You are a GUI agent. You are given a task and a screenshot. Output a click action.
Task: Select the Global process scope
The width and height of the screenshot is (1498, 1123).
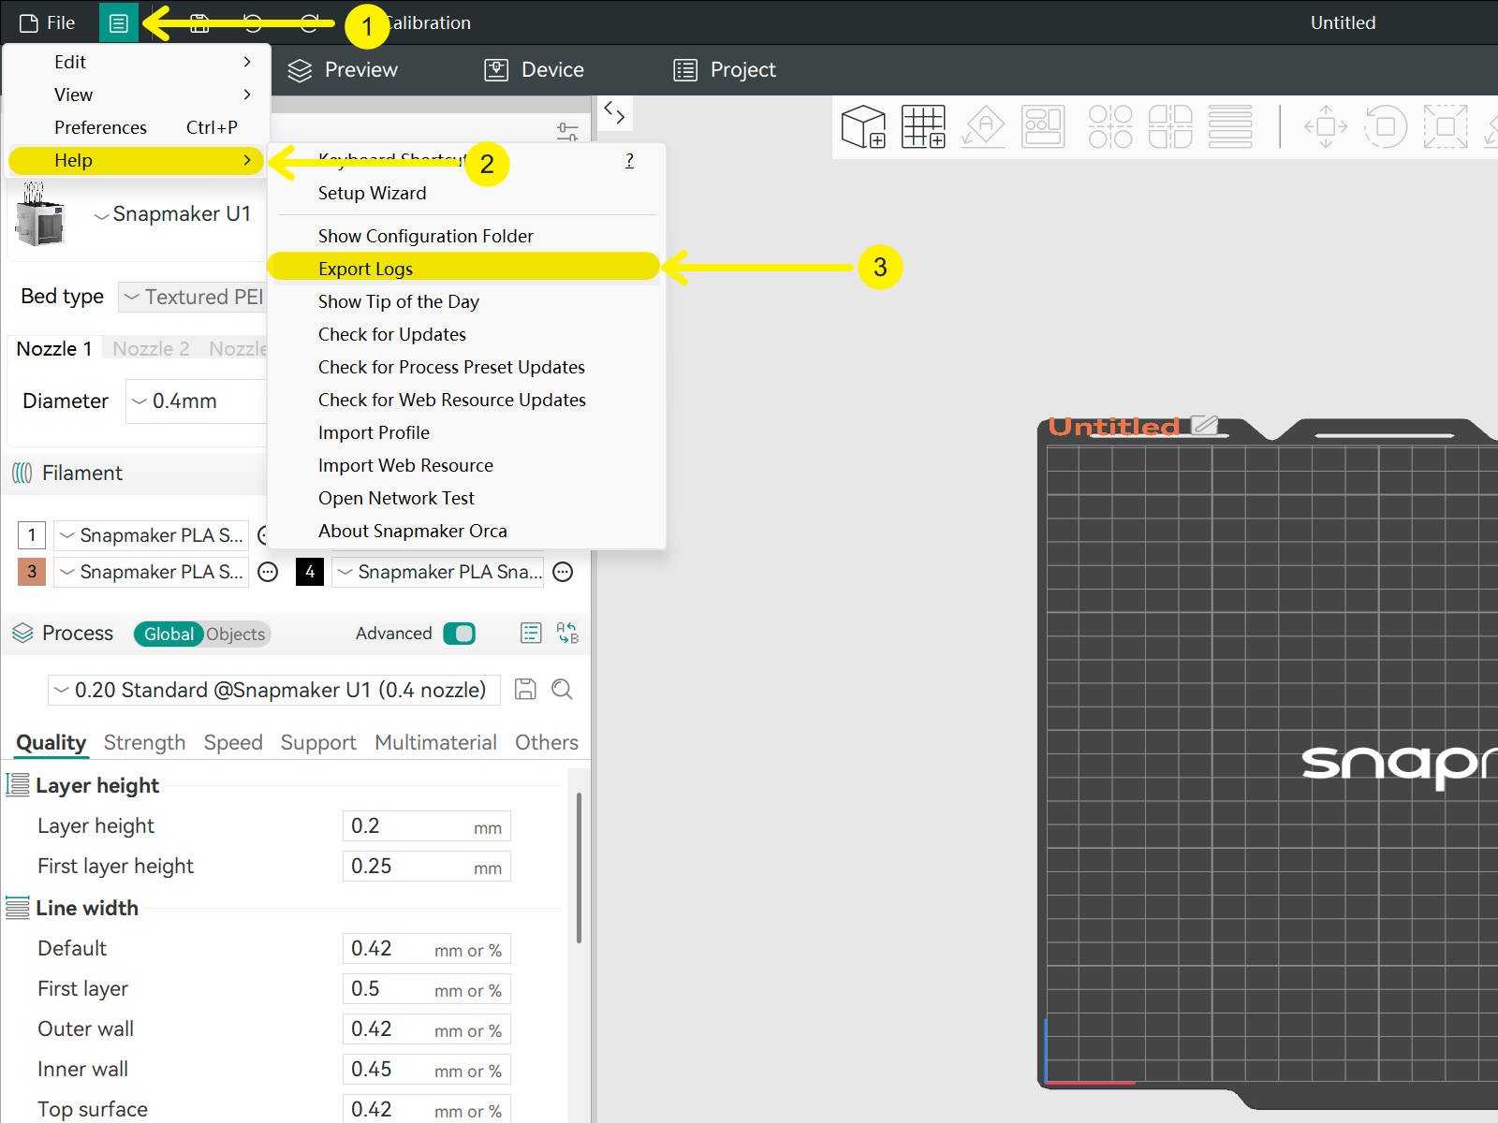(x=169, y=634)
